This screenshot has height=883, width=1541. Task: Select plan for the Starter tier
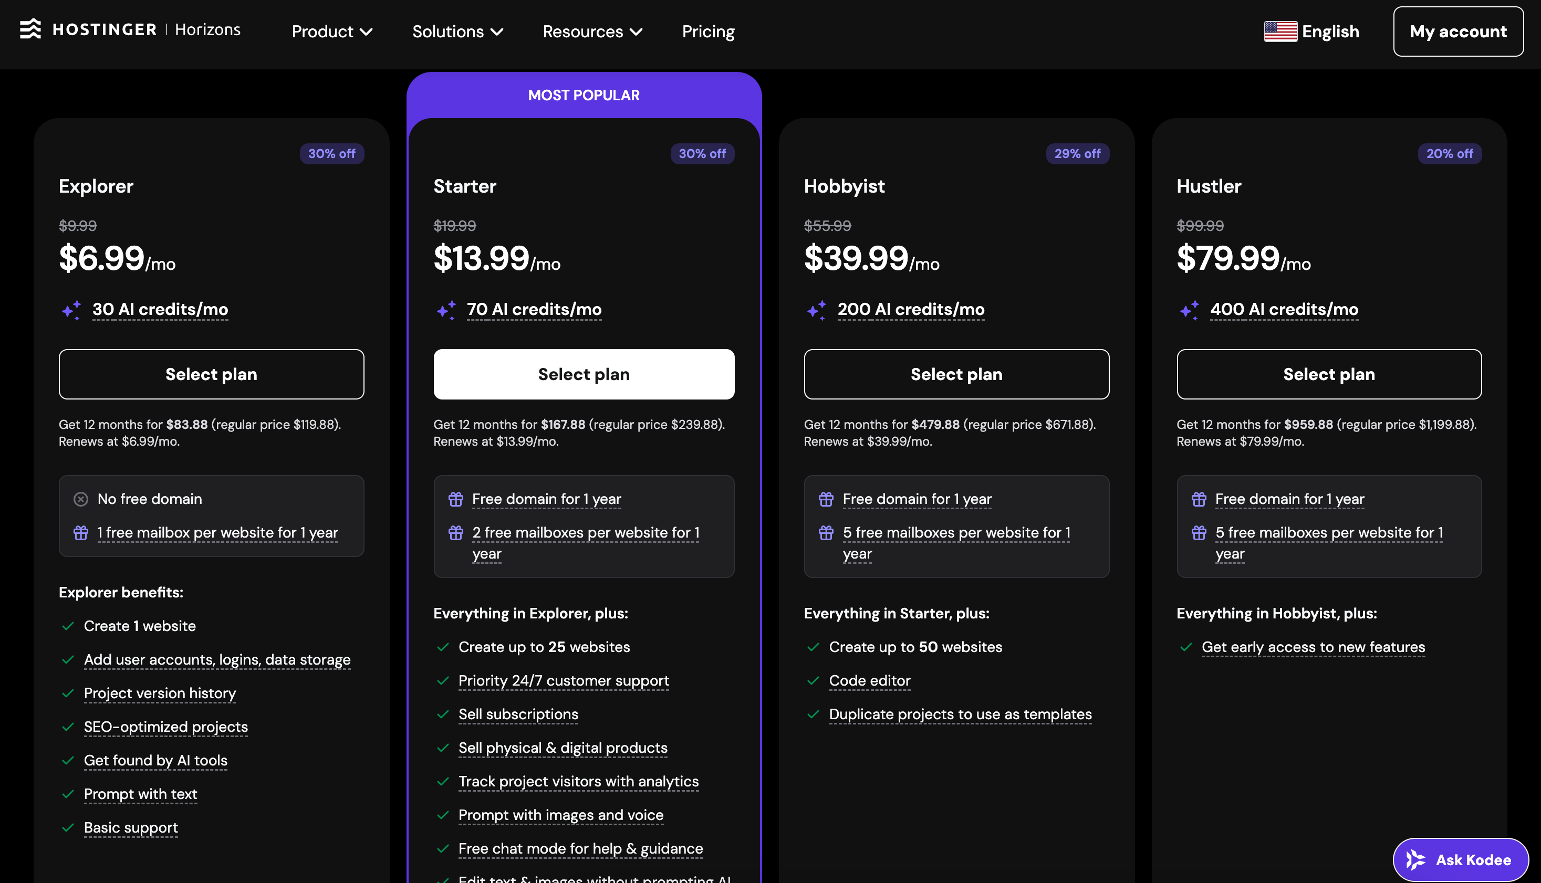point(583,374)
